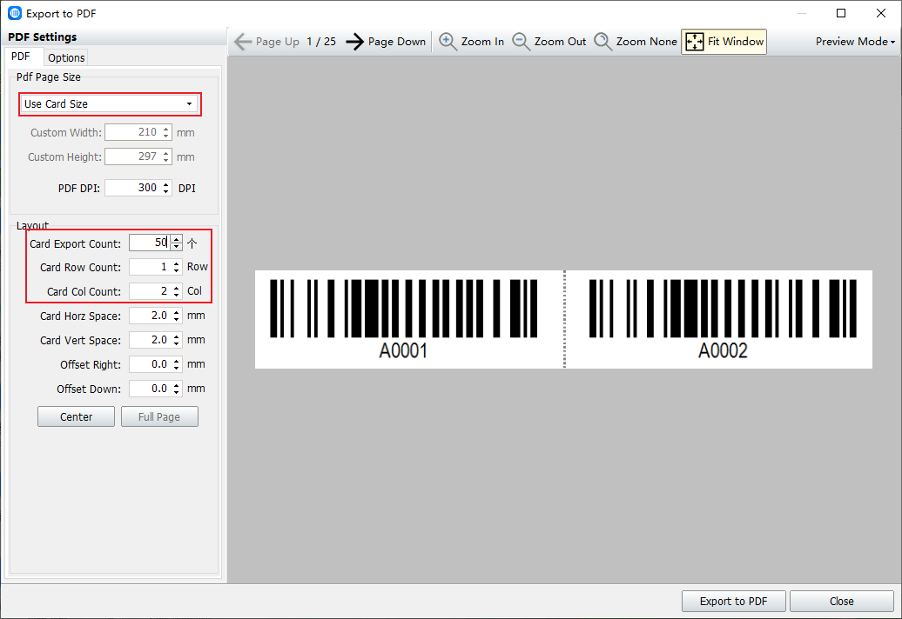
Task: Increase Card Export Count with stepper
Action: tap(177, 239)
